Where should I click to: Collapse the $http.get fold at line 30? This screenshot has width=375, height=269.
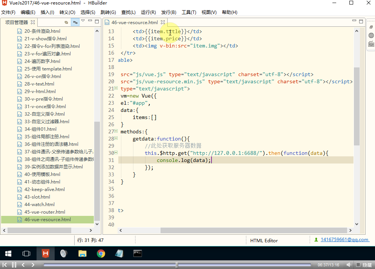pos(116,153)
